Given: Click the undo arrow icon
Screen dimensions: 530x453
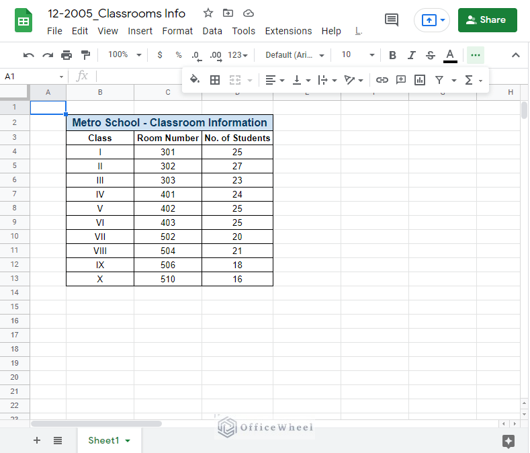Looking at the screenshot, I should point(28,55).
